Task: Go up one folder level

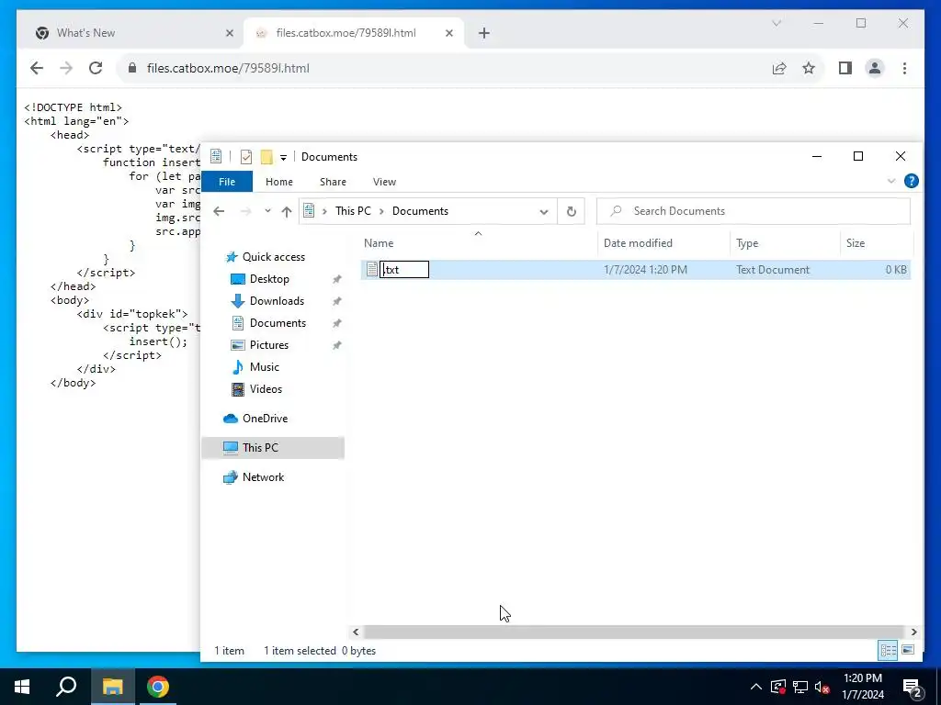Action: click(287, 211)
